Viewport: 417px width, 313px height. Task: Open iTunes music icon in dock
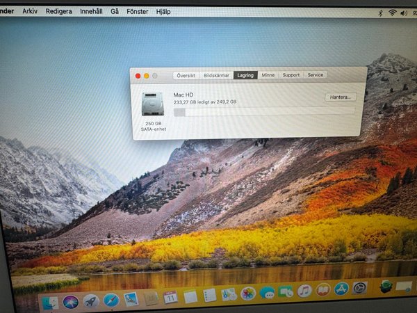pyautogui.click(x=304, y=291)
